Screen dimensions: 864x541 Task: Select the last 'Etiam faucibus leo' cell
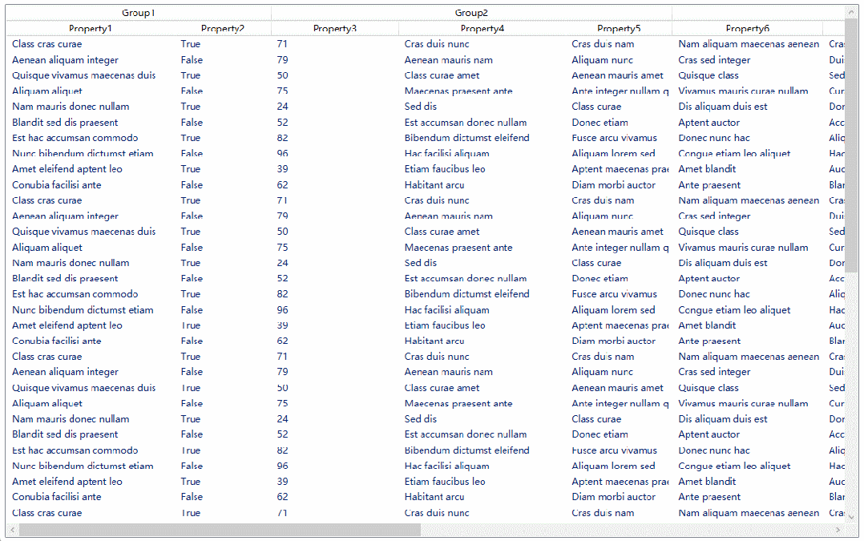tap(482, 482)
